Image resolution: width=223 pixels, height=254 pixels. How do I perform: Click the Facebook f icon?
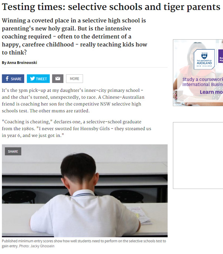point(7,79)
